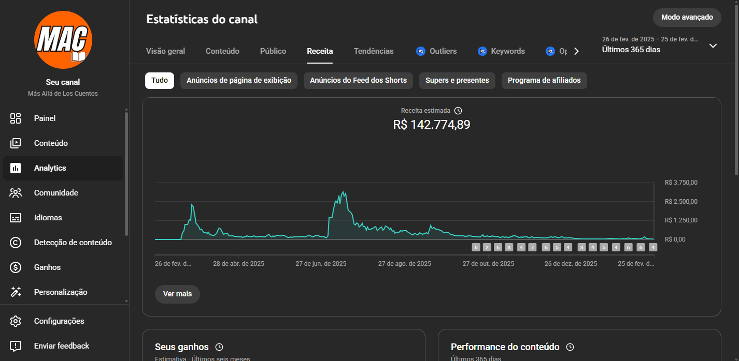Click the R$ 142.774,89 estimated revenue value
Image resolution: width=739 pixels, height=361 pixels.
(x=432, y=125)
